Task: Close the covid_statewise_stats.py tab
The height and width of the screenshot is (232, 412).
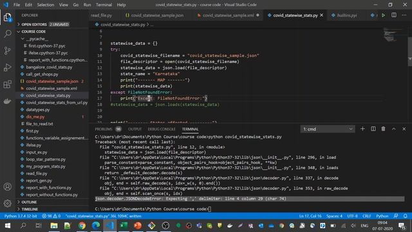Action: (322, 15)
